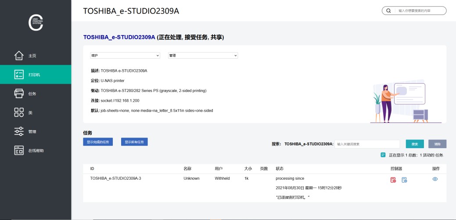Click the CUPS Unix Printing System logo

point(36,23)
